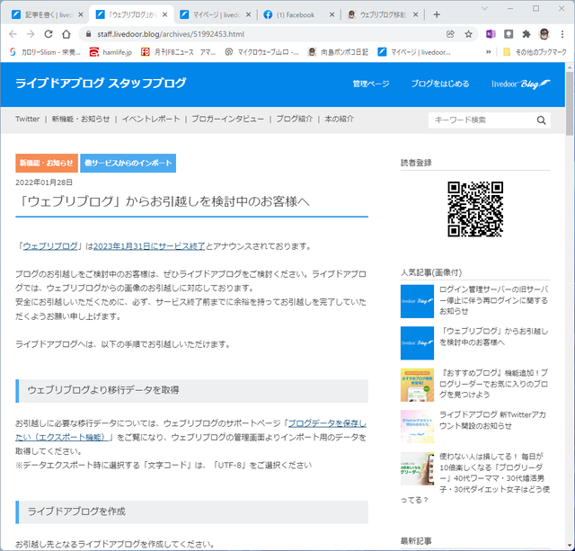This screenshot has height=551, width=575.
Task: Open the その他のブックマーク folder
Action: pos(535,52)
